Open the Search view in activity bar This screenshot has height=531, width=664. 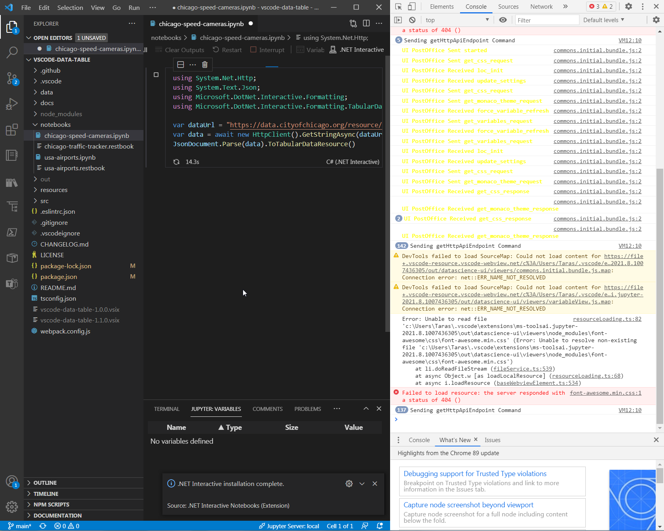12,53
